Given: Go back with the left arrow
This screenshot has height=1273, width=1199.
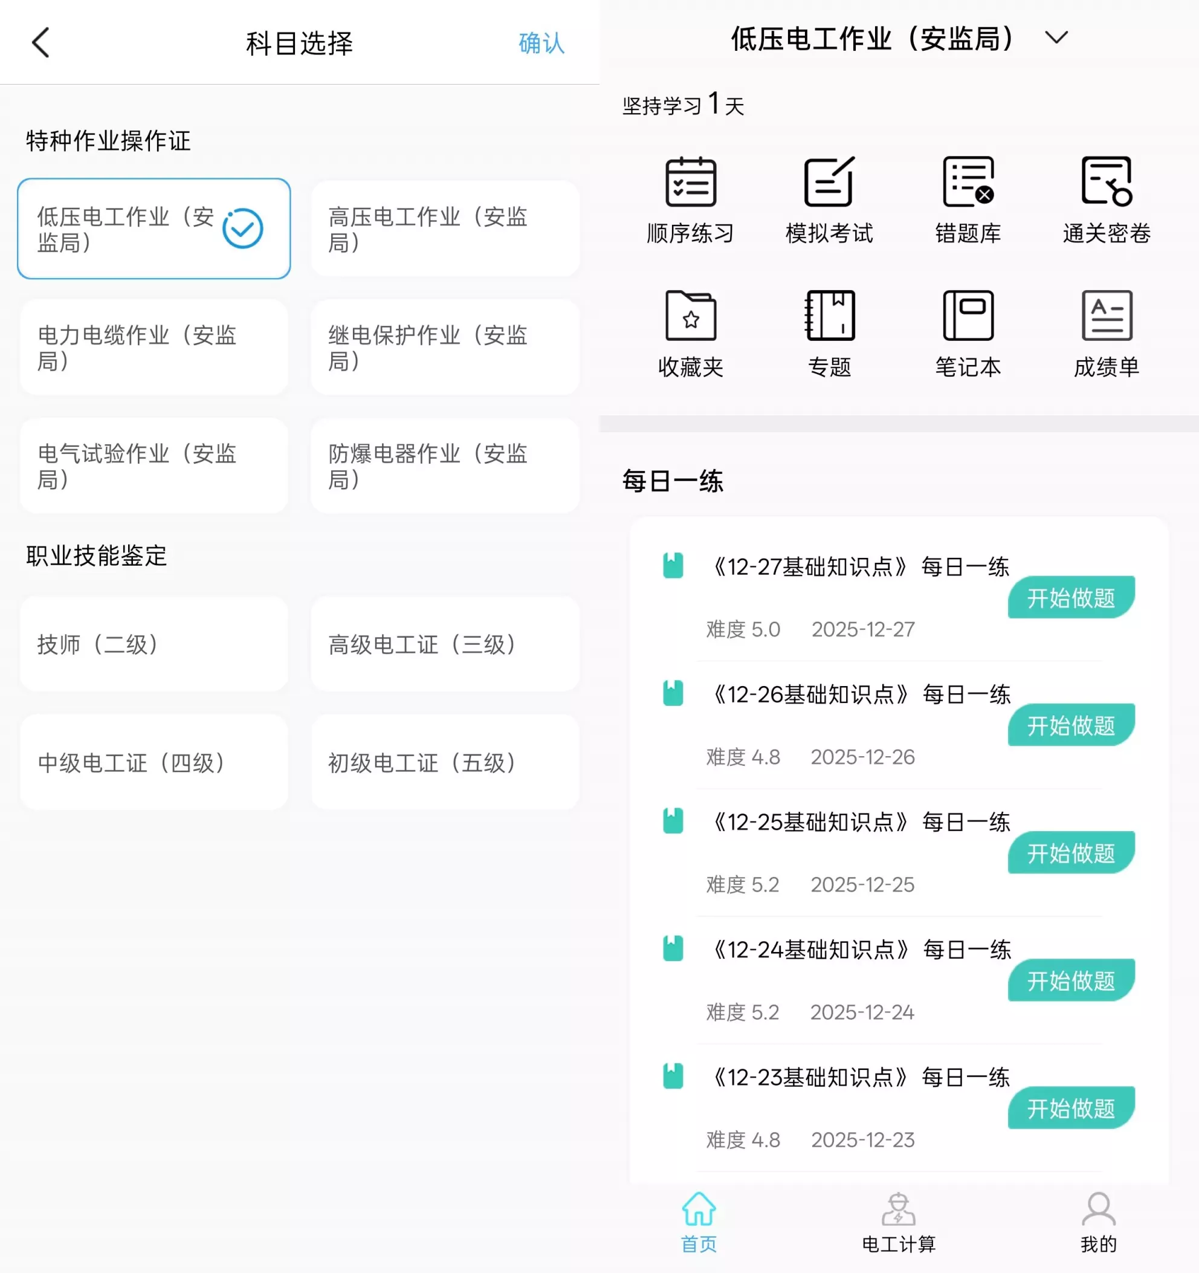Looking at the screenshot, I should [x=41, y=43].
